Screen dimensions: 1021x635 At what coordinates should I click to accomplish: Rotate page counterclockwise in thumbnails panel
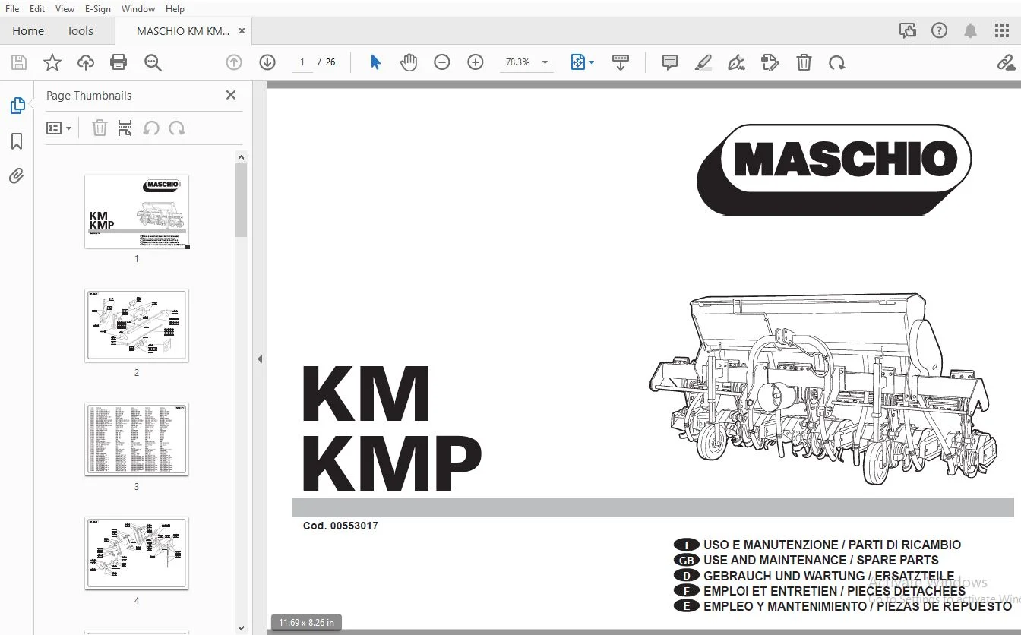click(x=151, y=128)
